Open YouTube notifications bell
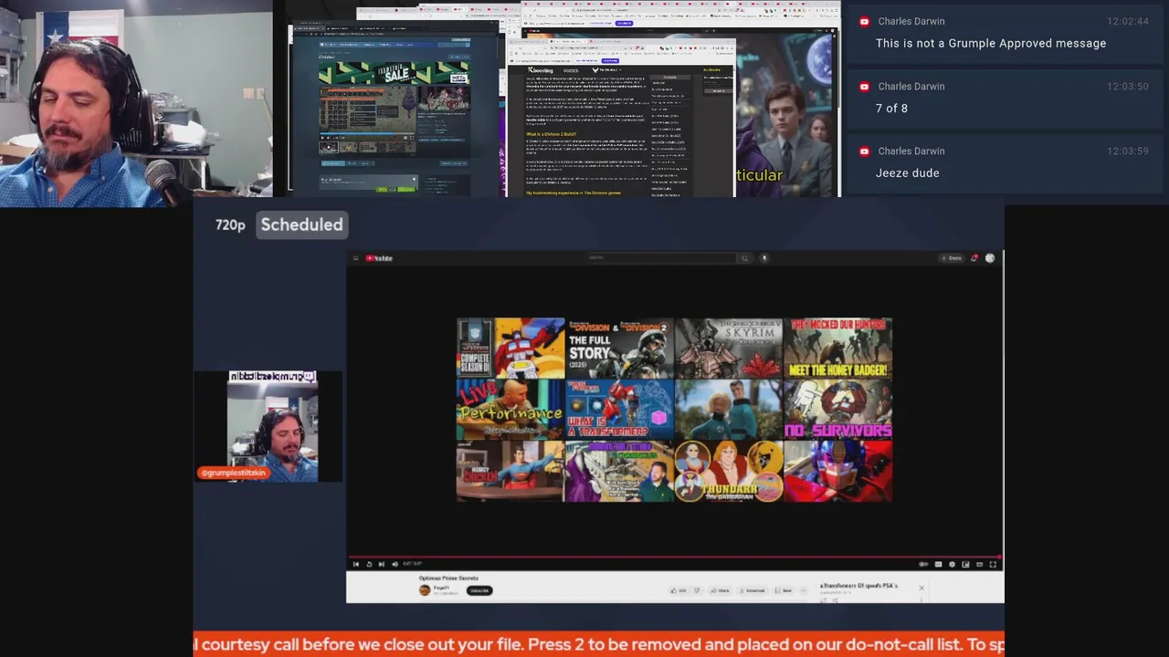The image size is (1169, 657). [x=974, y=258]
